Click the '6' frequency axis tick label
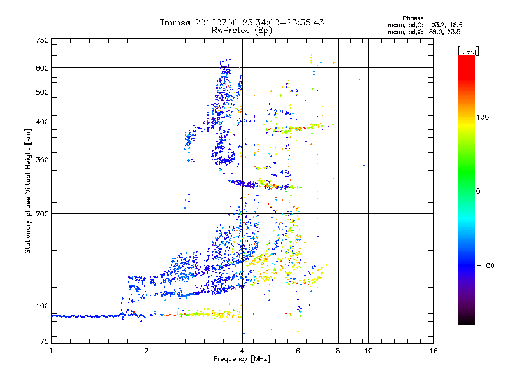This screenshot has width=510, height=382. click(298, 351)
